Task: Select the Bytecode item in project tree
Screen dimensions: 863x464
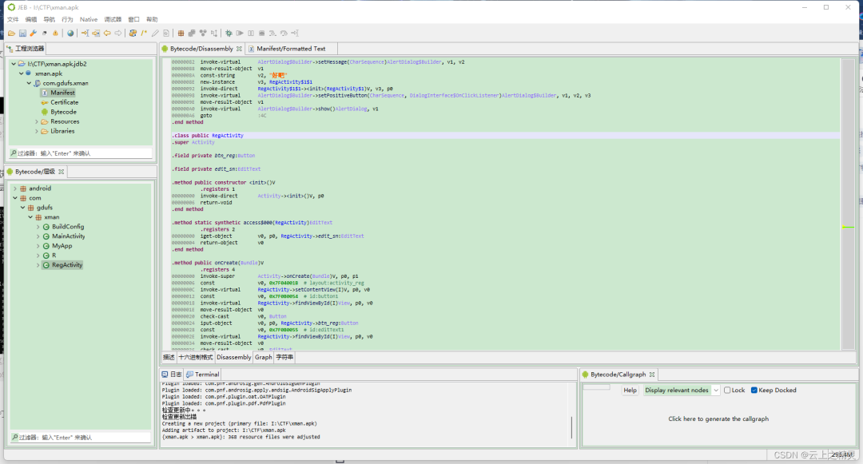Action: click(x=63, y=112)
